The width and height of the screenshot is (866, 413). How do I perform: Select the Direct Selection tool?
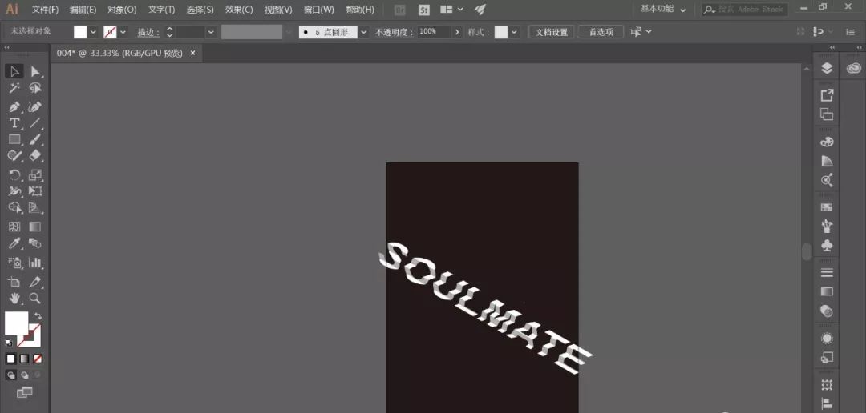point(35,72)
